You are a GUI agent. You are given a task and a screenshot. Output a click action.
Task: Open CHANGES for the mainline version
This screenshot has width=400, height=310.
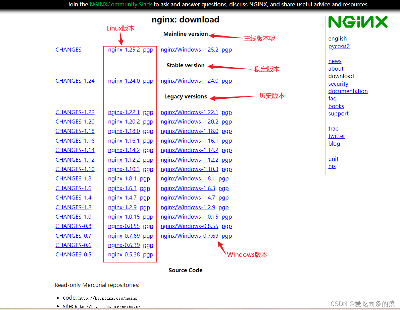[x=68, y=50]
